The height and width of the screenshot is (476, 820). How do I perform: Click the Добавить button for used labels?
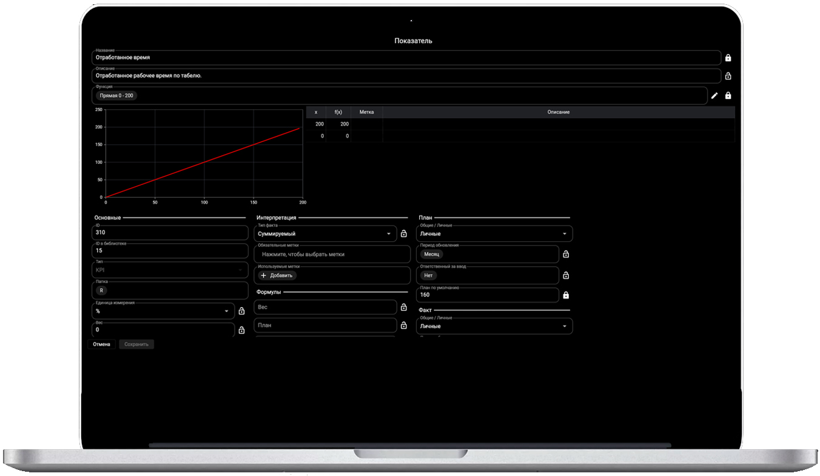(x=277, y=275)
